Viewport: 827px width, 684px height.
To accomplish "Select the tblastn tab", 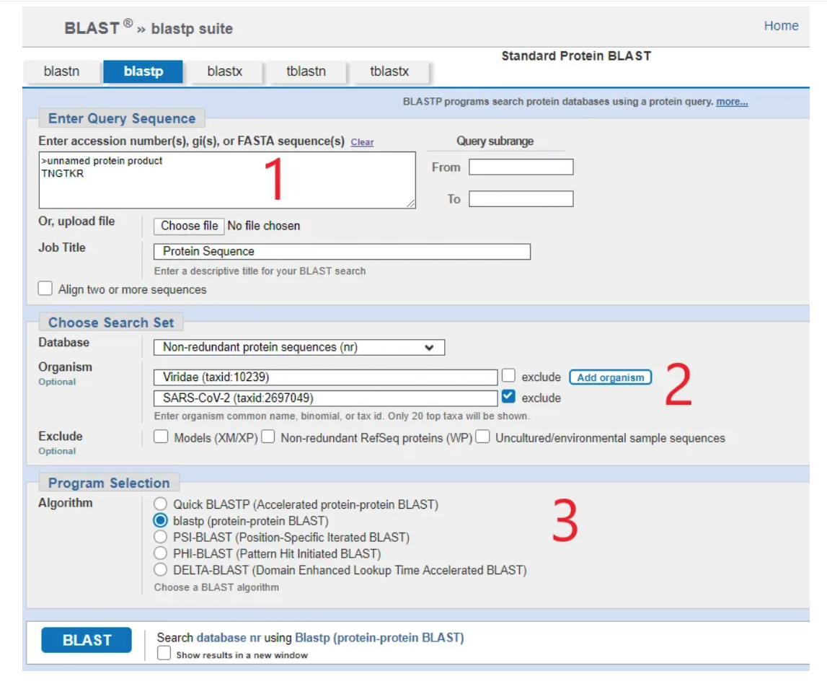I will pos(306,71).
